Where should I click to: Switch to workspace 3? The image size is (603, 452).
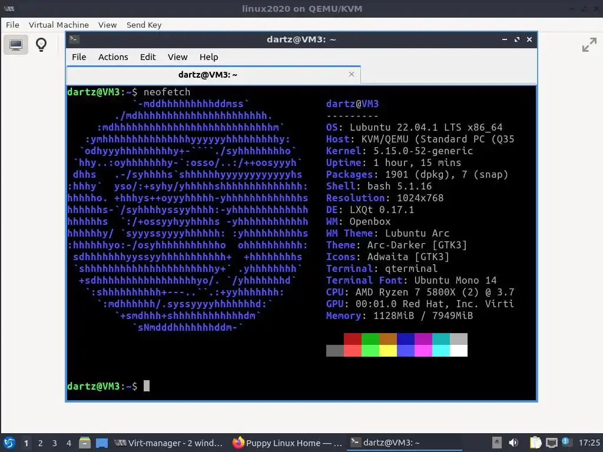[x=55, y=443]
